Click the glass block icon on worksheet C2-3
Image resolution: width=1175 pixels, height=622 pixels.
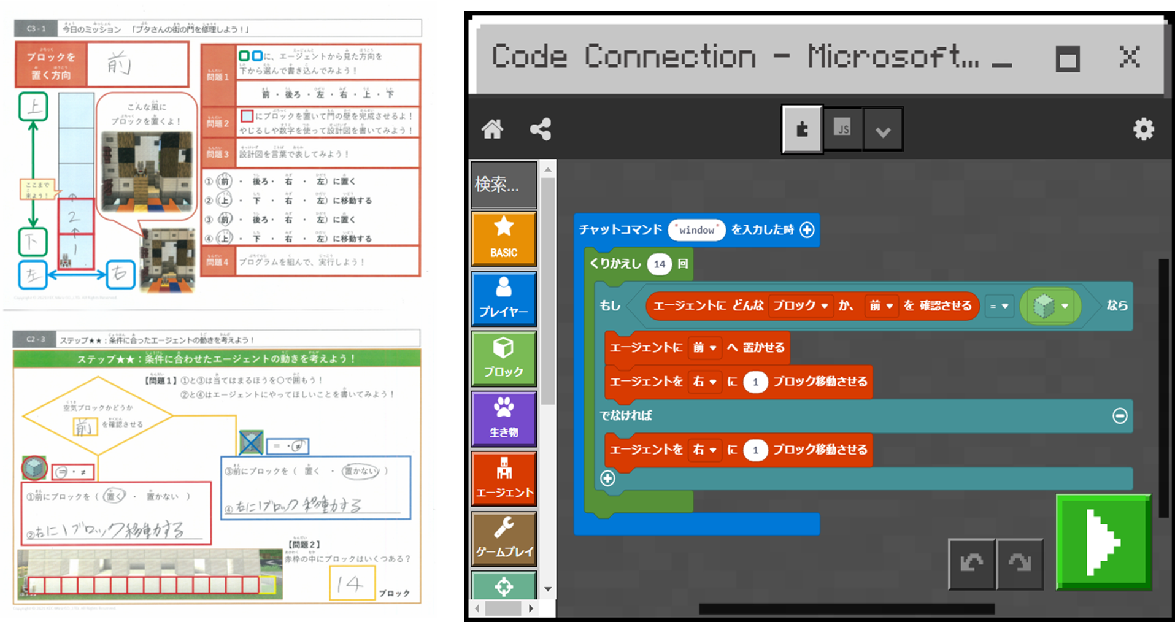(34, 468)
